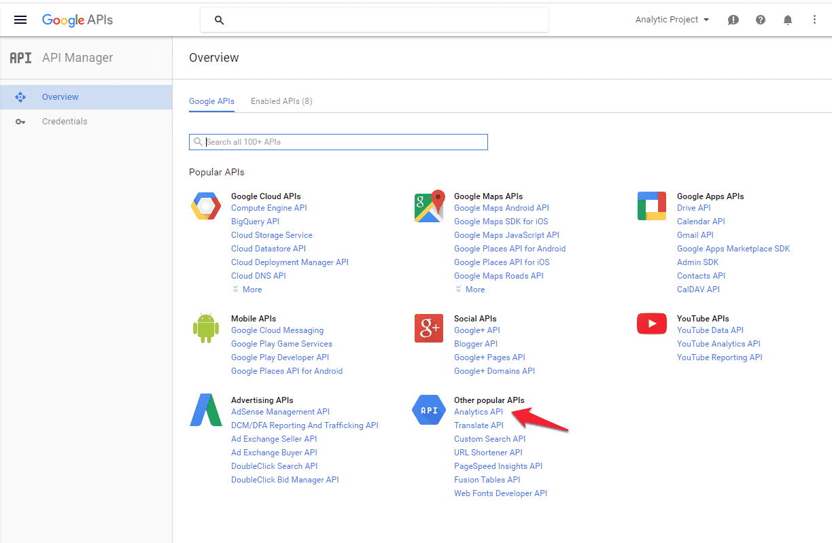Image resolution: width=832 pixels, height=543 pixels.
Task: Open the notifications bell
Action: coord(788,20)
